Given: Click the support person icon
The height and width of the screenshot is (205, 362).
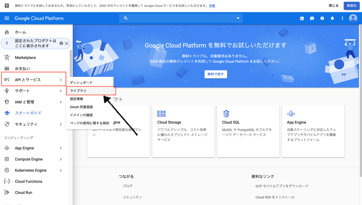Looking at the screenshot, I should 7,91.
